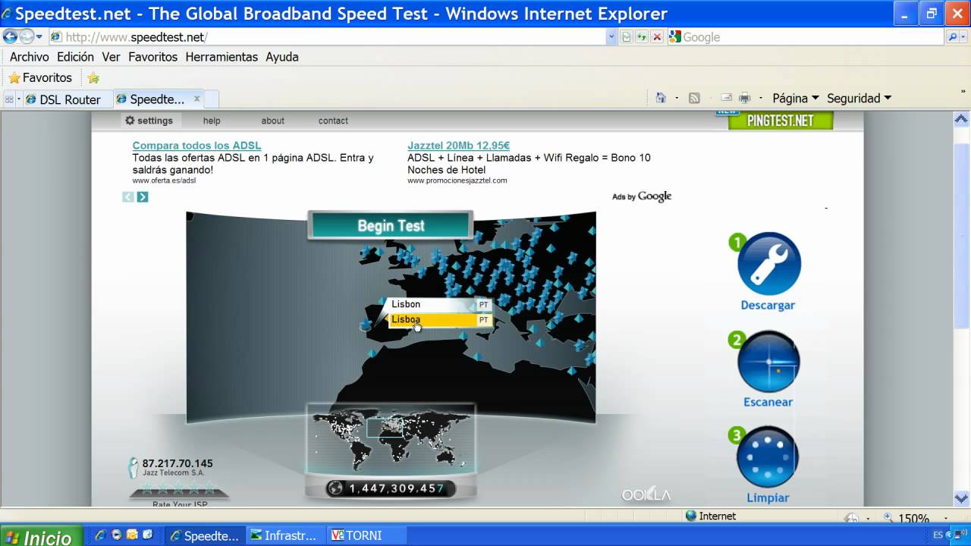The image size is (971, 546).
Task: Open the Ver menu
Action: coord(111,57)
